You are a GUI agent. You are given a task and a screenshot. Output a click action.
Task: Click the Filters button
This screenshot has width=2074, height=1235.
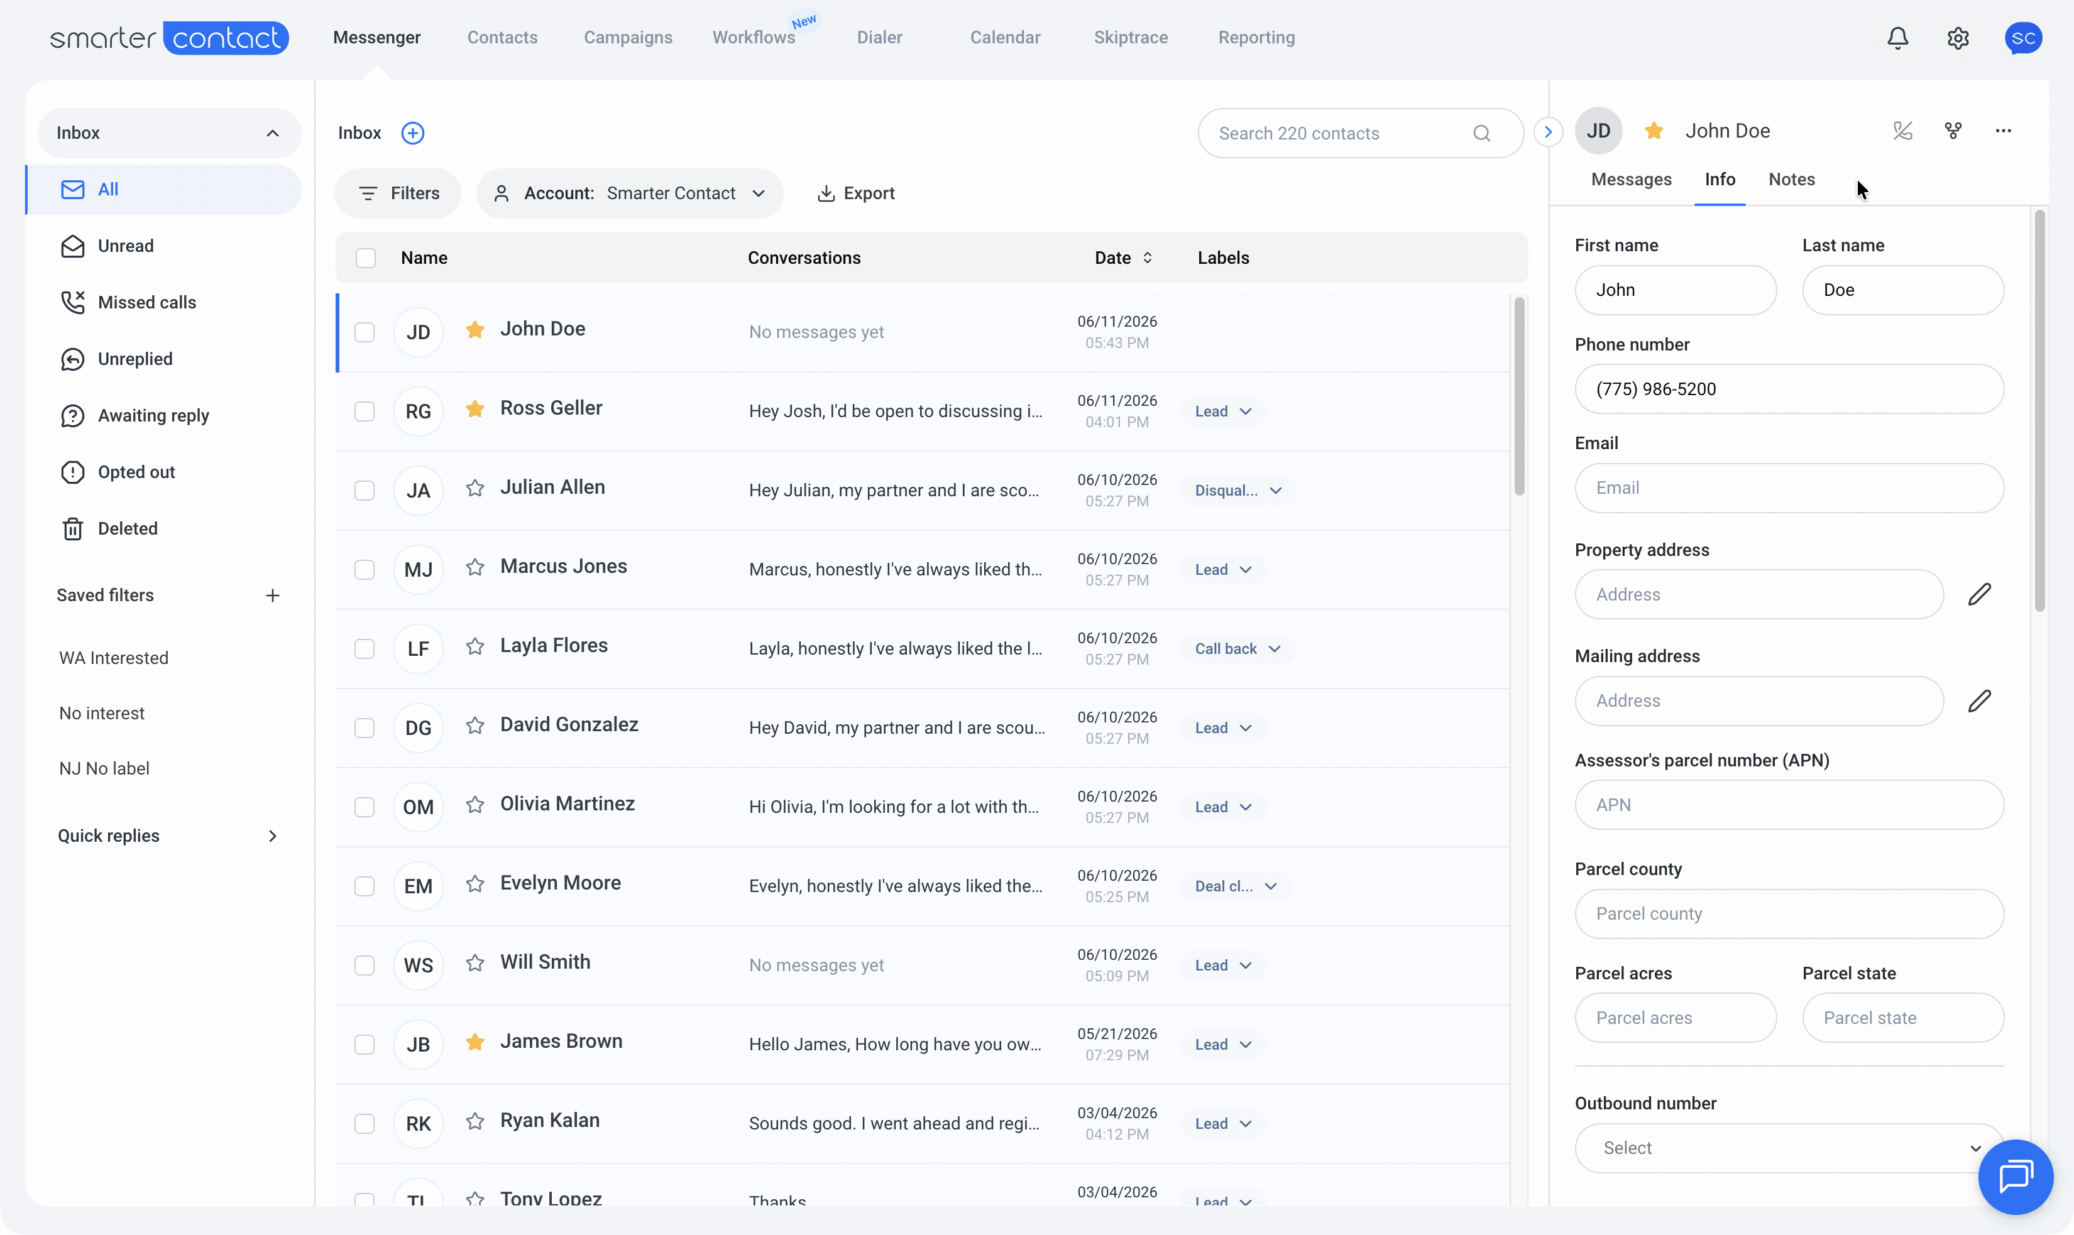[398, 193]
